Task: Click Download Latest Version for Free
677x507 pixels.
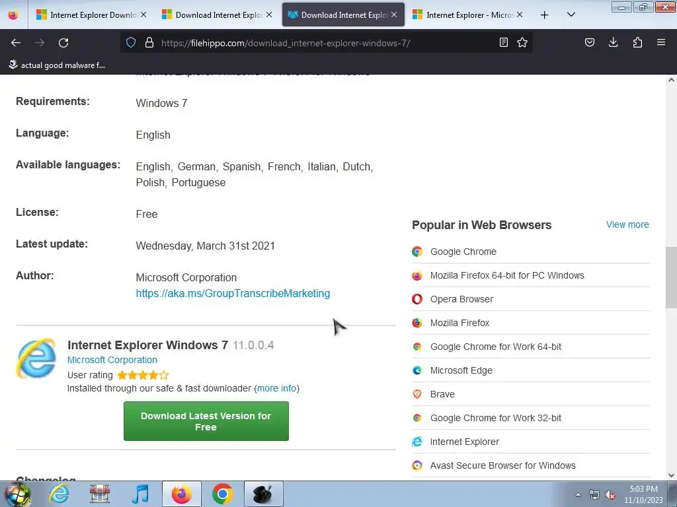Action: point(206,421)
